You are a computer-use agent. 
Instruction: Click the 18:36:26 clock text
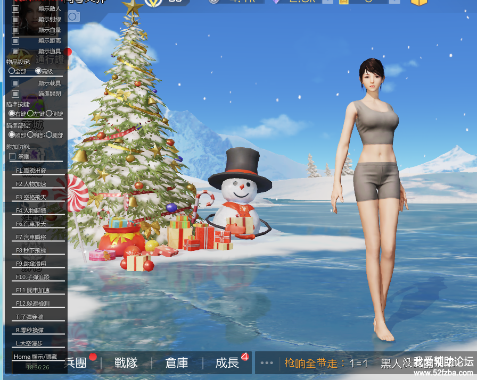tap(38, 367)
